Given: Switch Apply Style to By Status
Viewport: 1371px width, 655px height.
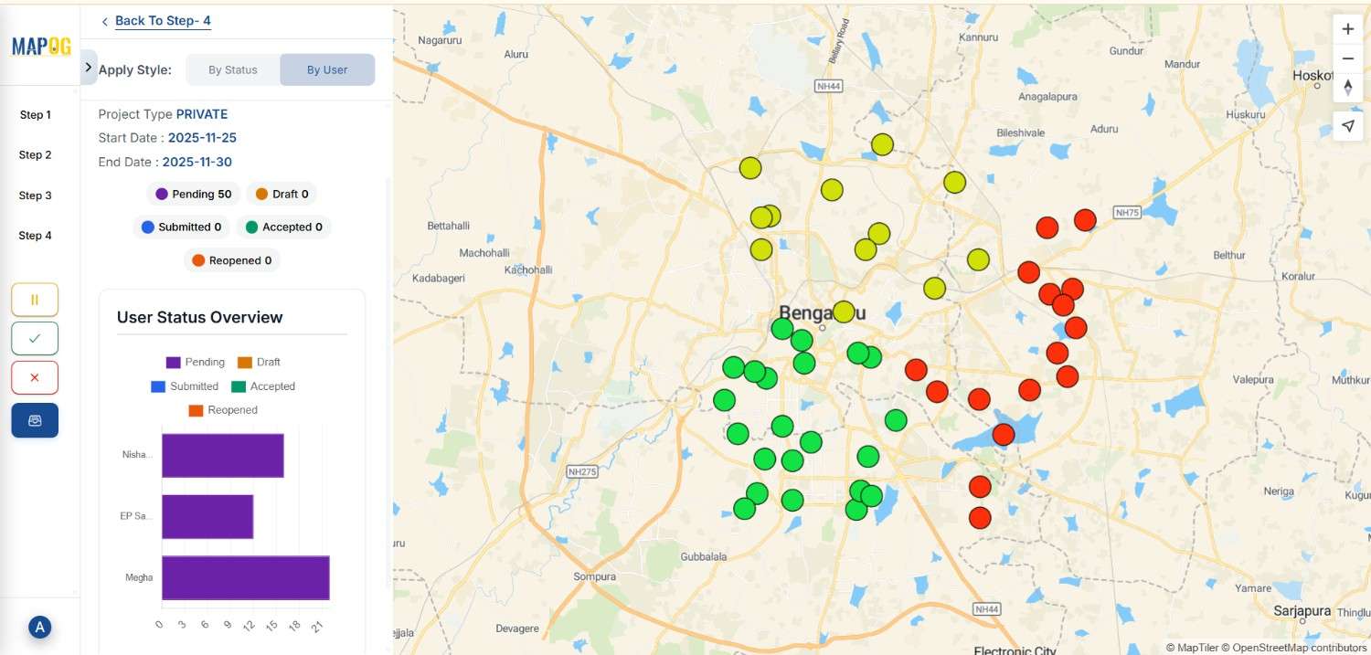Looking at the screenshot, I should 233,69.
